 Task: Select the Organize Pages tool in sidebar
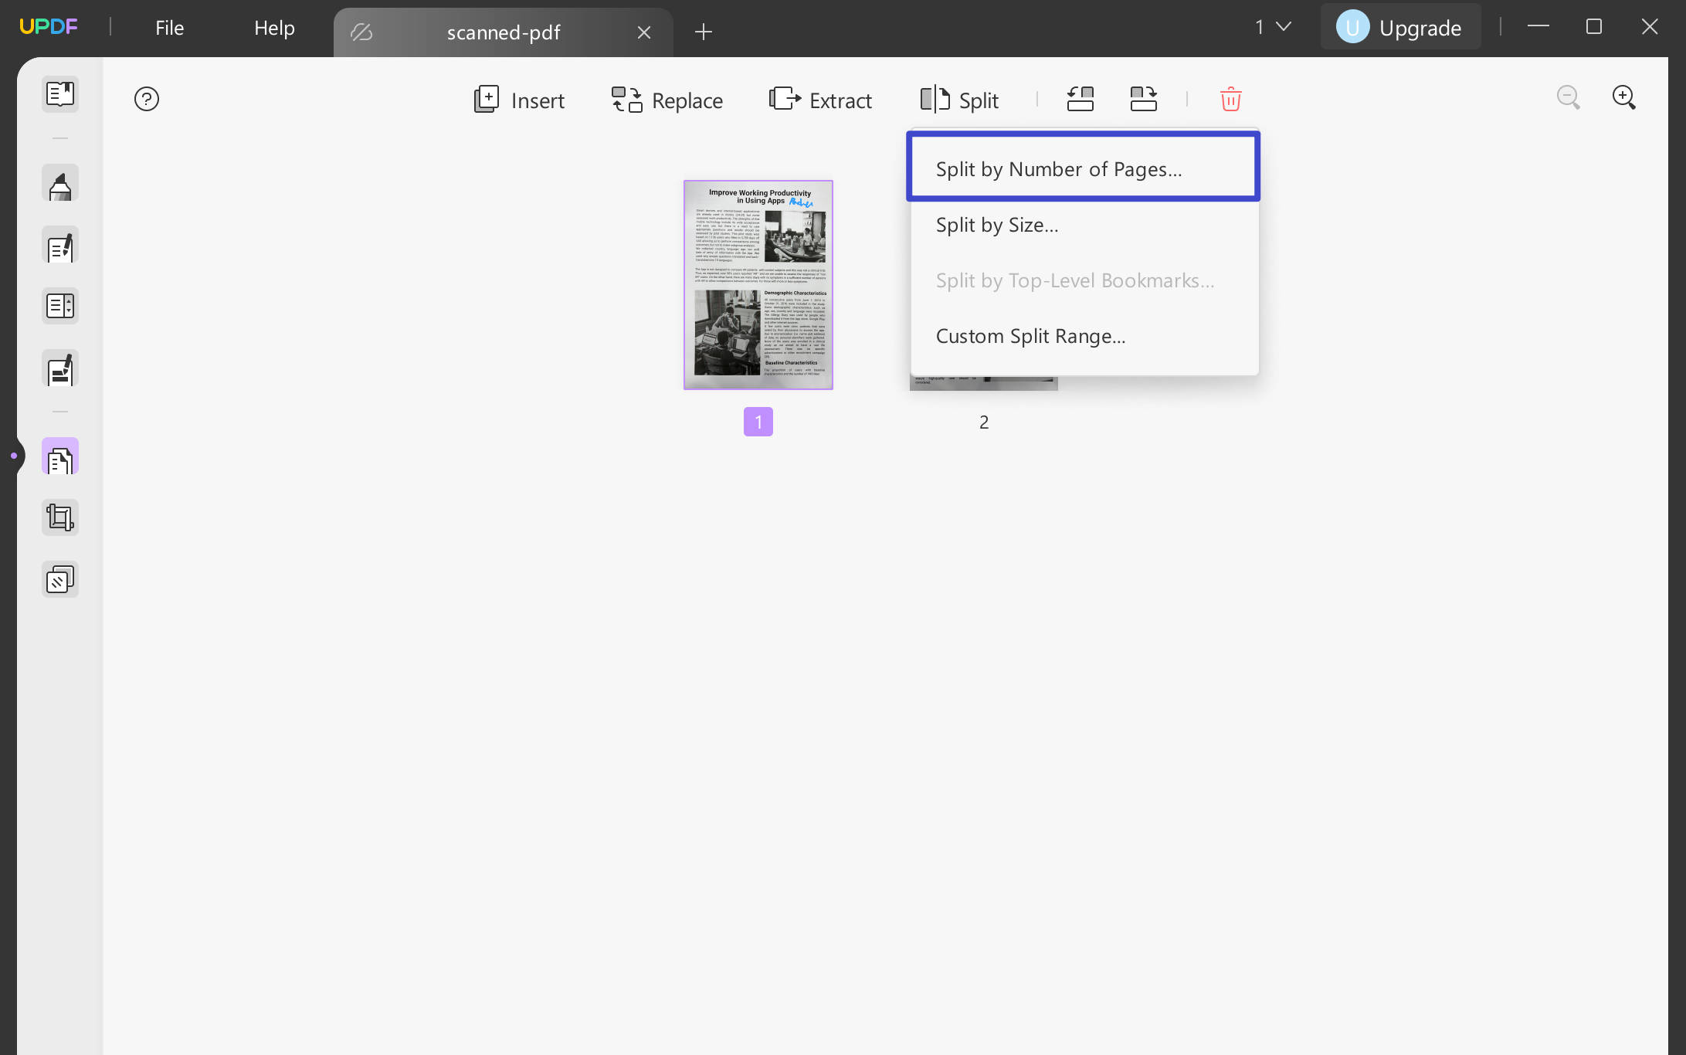tap(60, 456)
